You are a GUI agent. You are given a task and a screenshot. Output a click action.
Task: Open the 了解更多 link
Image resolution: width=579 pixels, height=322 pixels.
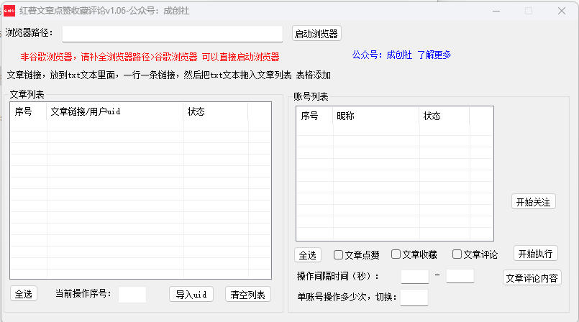[434, 55]
